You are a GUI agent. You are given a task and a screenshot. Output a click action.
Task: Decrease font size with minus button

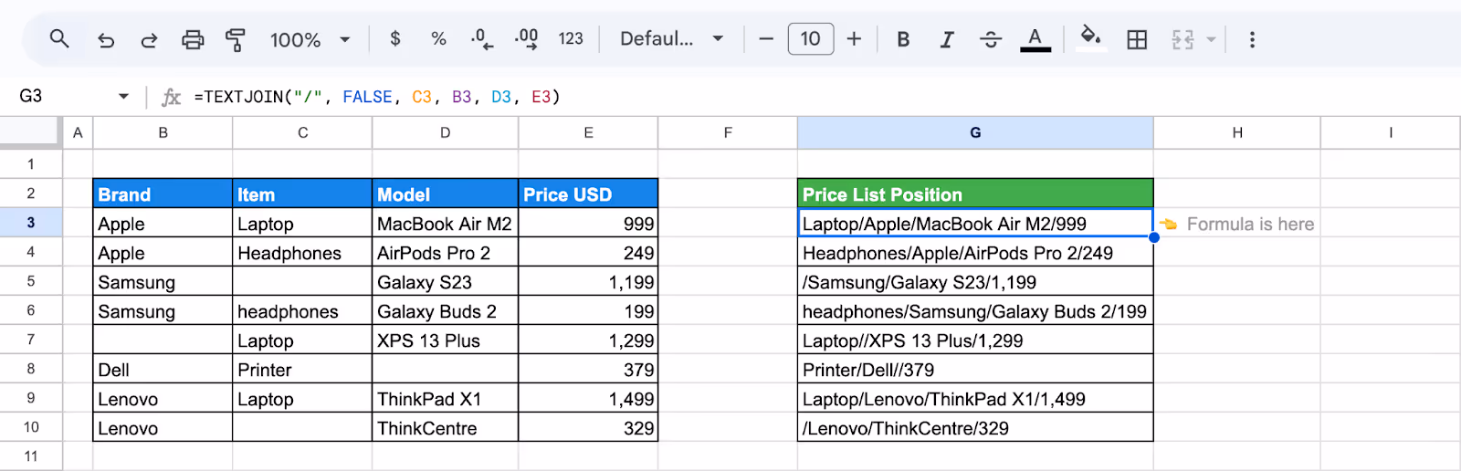(x=766, y=38)
